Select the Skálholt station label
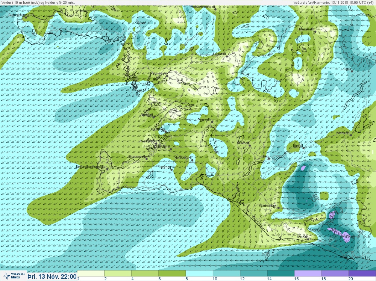 click(x=243, y=143)
